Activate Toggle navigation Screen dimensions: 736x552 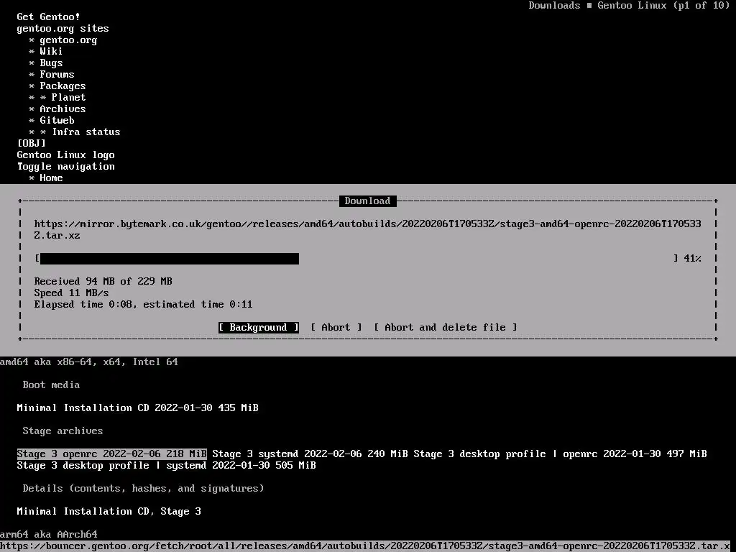(x=65, y=166)
